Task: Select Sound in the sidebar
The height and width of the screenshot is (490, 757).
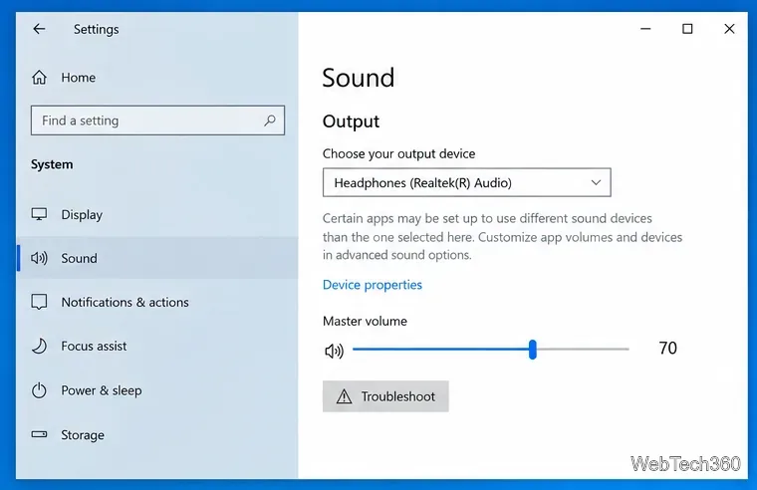Action: point(157,258)
